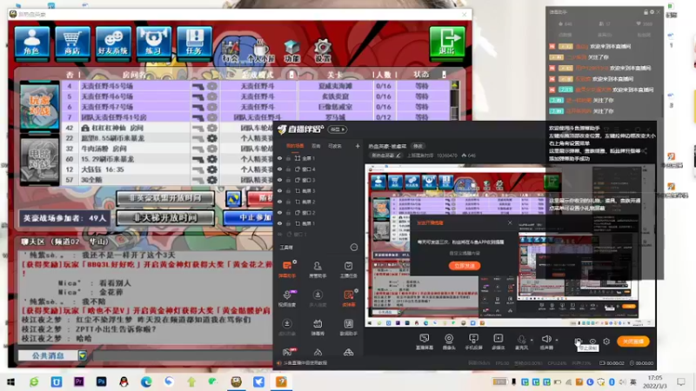This screenshot has width=696, height=391.
Task: Open the 数据助手 tool icon
Action: 349,328
